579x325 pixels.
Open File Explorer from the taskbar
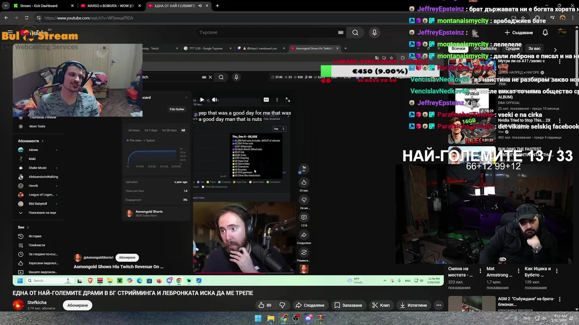pos(271,318)
